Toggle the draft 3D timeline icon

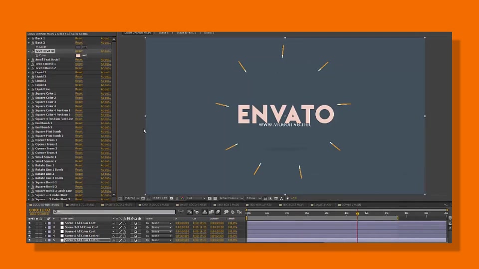[197, 212]
